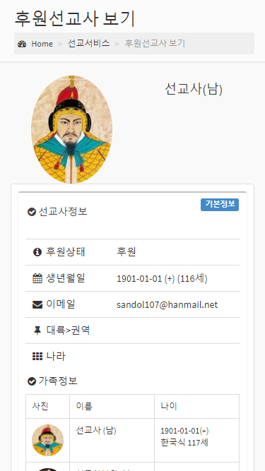Click the calendar icon beside 생년월일
Viewport: 265px width, 471px height.
pos(37,278)
